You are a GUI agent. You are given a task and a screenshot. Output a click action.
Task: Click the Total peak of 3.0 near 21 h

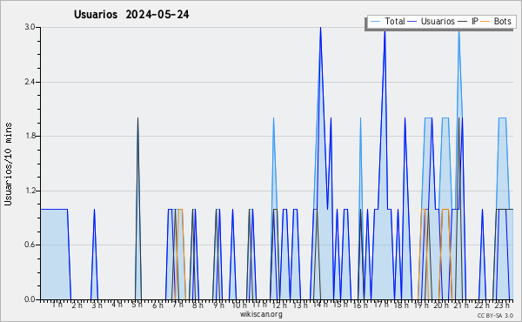pos(459,30)
